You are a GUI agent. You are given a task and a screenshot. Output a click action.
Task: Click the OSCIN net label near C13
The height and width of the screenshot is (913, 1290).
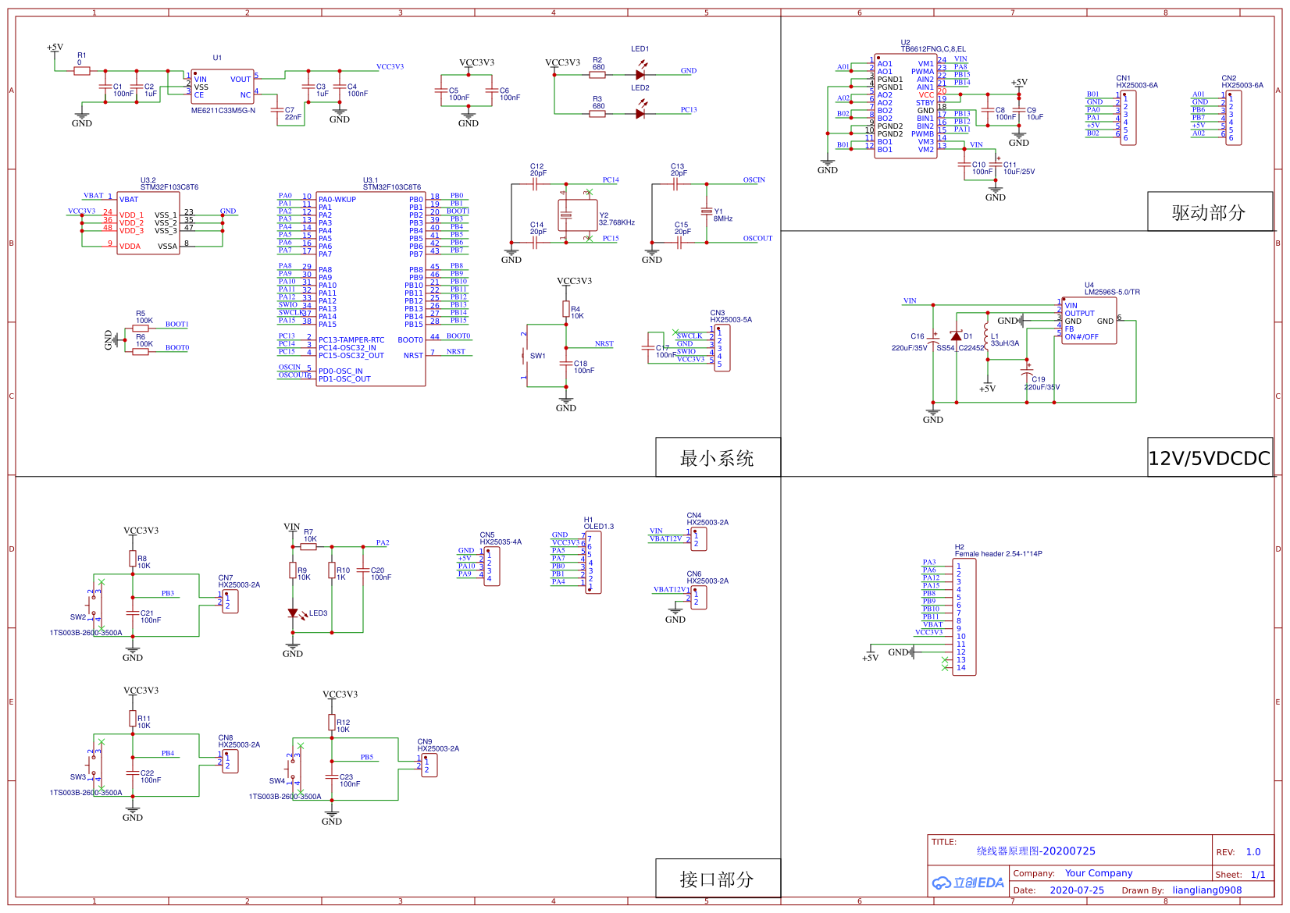[x=754, y=180]
